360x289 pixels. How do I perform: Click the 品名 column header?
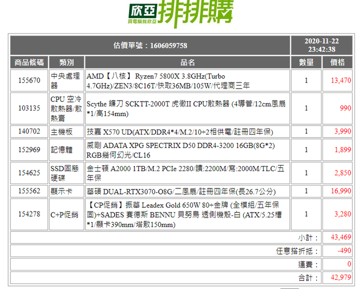[187, 62]
